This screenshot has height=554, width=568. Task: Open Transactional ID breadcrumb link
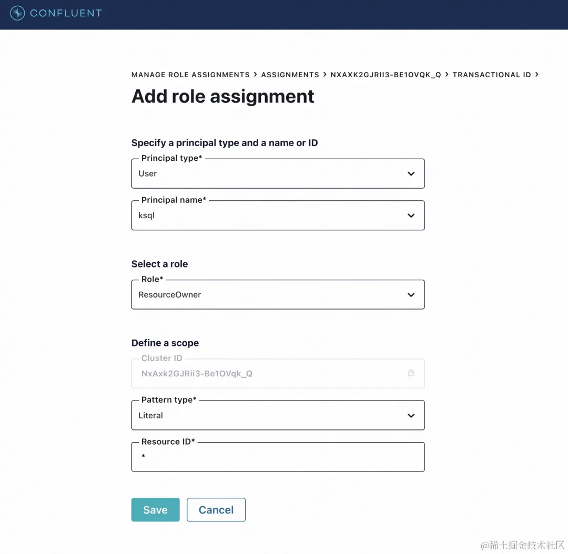pos(492,75)
